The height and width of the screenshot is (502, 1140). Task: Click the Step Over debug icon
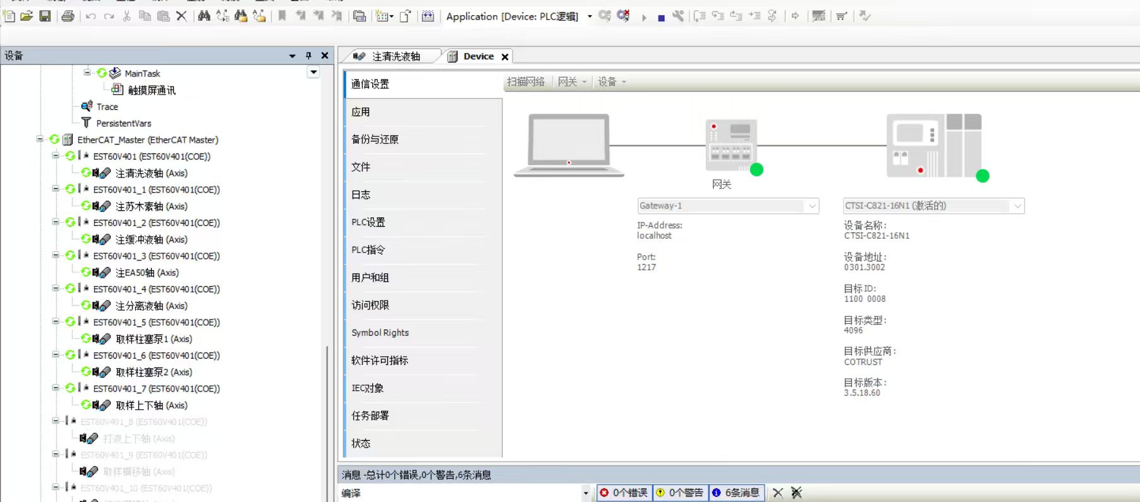tap(700, 16)
